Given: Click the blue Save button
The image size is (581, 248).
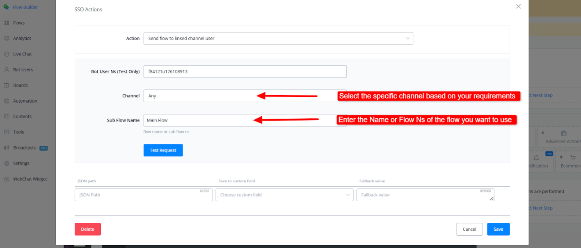Looking at the screenshot, I should [498, 229].
